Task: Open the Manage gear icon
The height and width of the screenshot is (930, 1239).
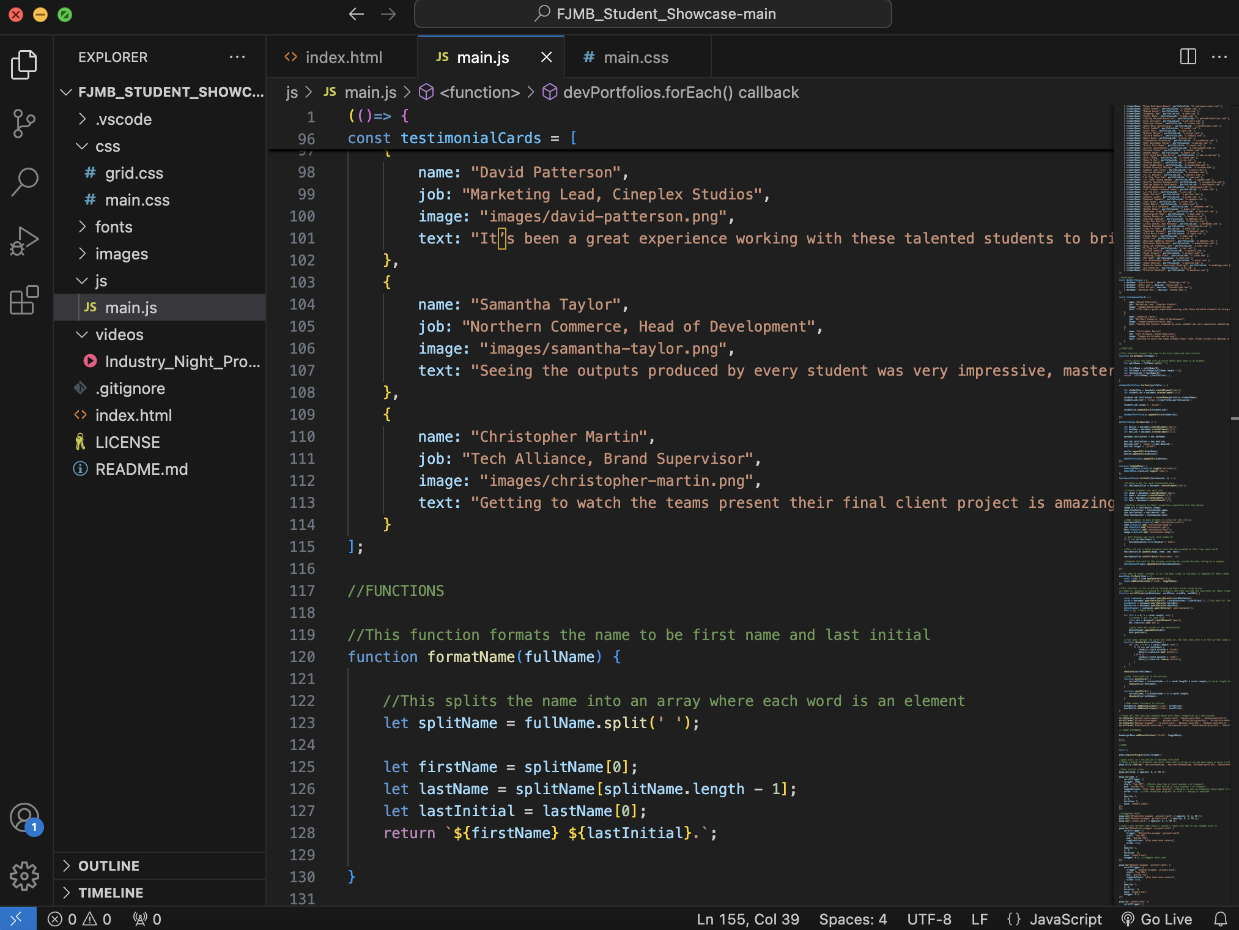Action: 24,876
